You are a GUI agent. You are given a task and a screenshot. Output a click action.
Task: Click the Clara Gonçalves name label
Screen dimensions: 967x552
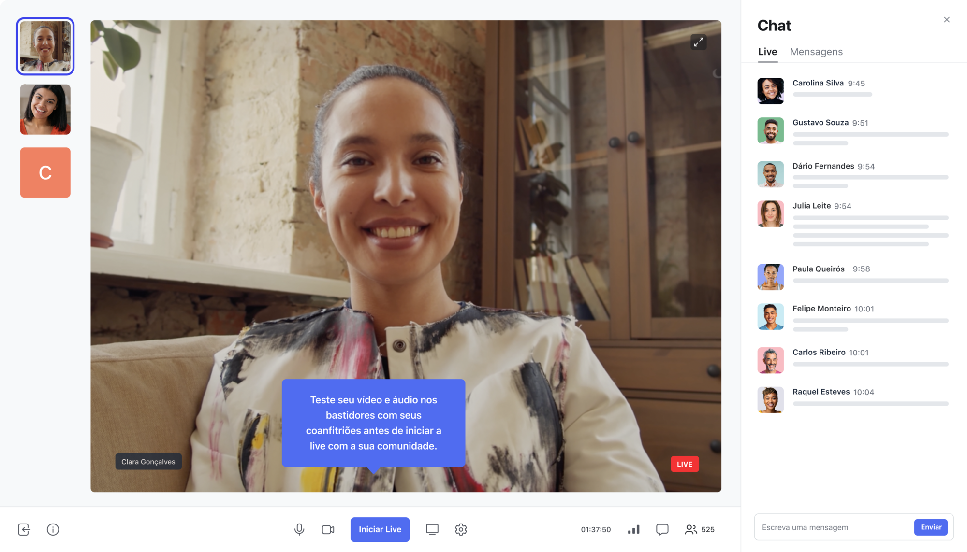coord(148,462)
